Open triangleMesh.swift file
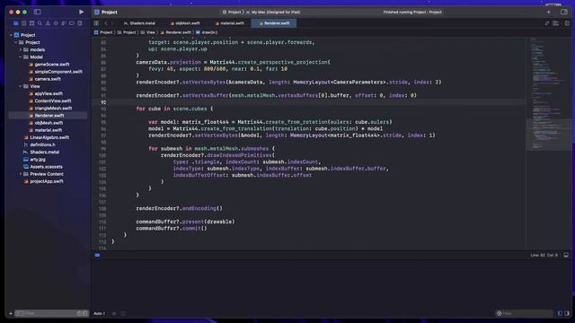Image resolution: width=575 pixels, height=323 pixels. tap(50, 109)
